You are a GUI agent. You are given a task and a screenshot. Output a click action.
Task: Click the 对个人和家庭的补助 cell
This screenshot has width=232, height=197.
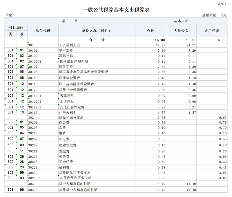tap(75, 184)
